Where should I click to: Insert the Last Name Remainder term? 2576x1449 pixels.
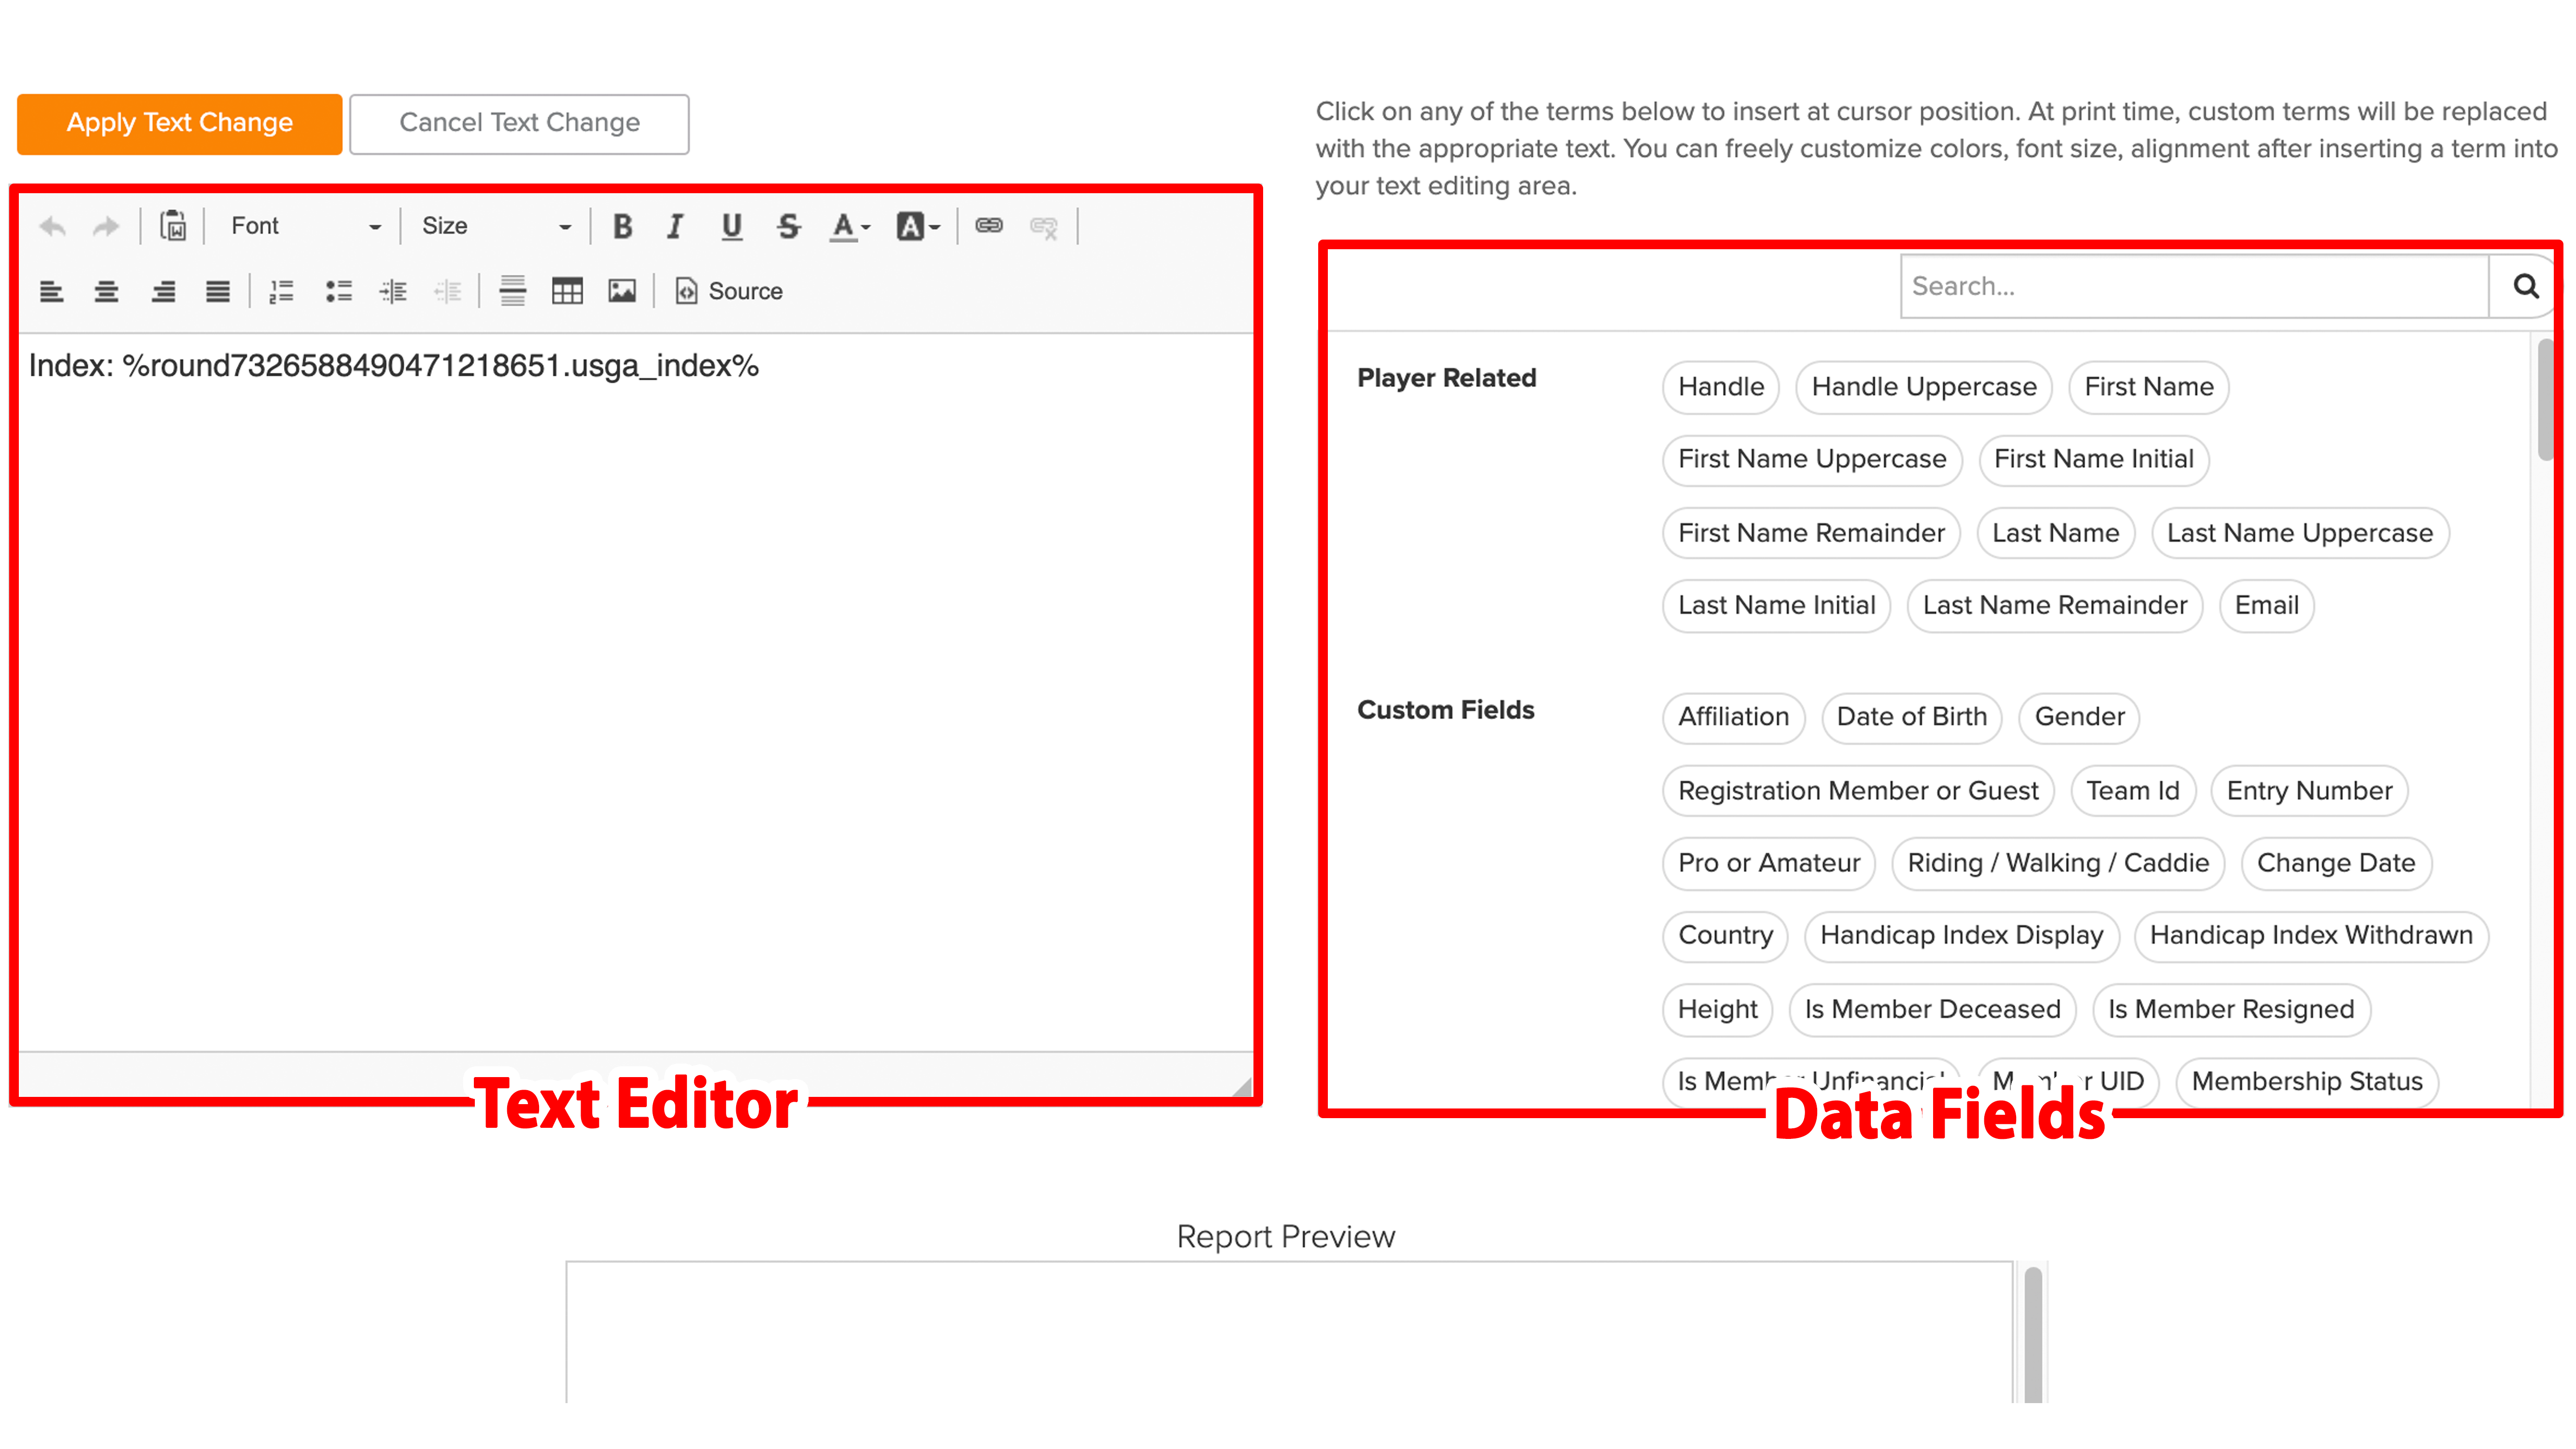point(2055,605)
